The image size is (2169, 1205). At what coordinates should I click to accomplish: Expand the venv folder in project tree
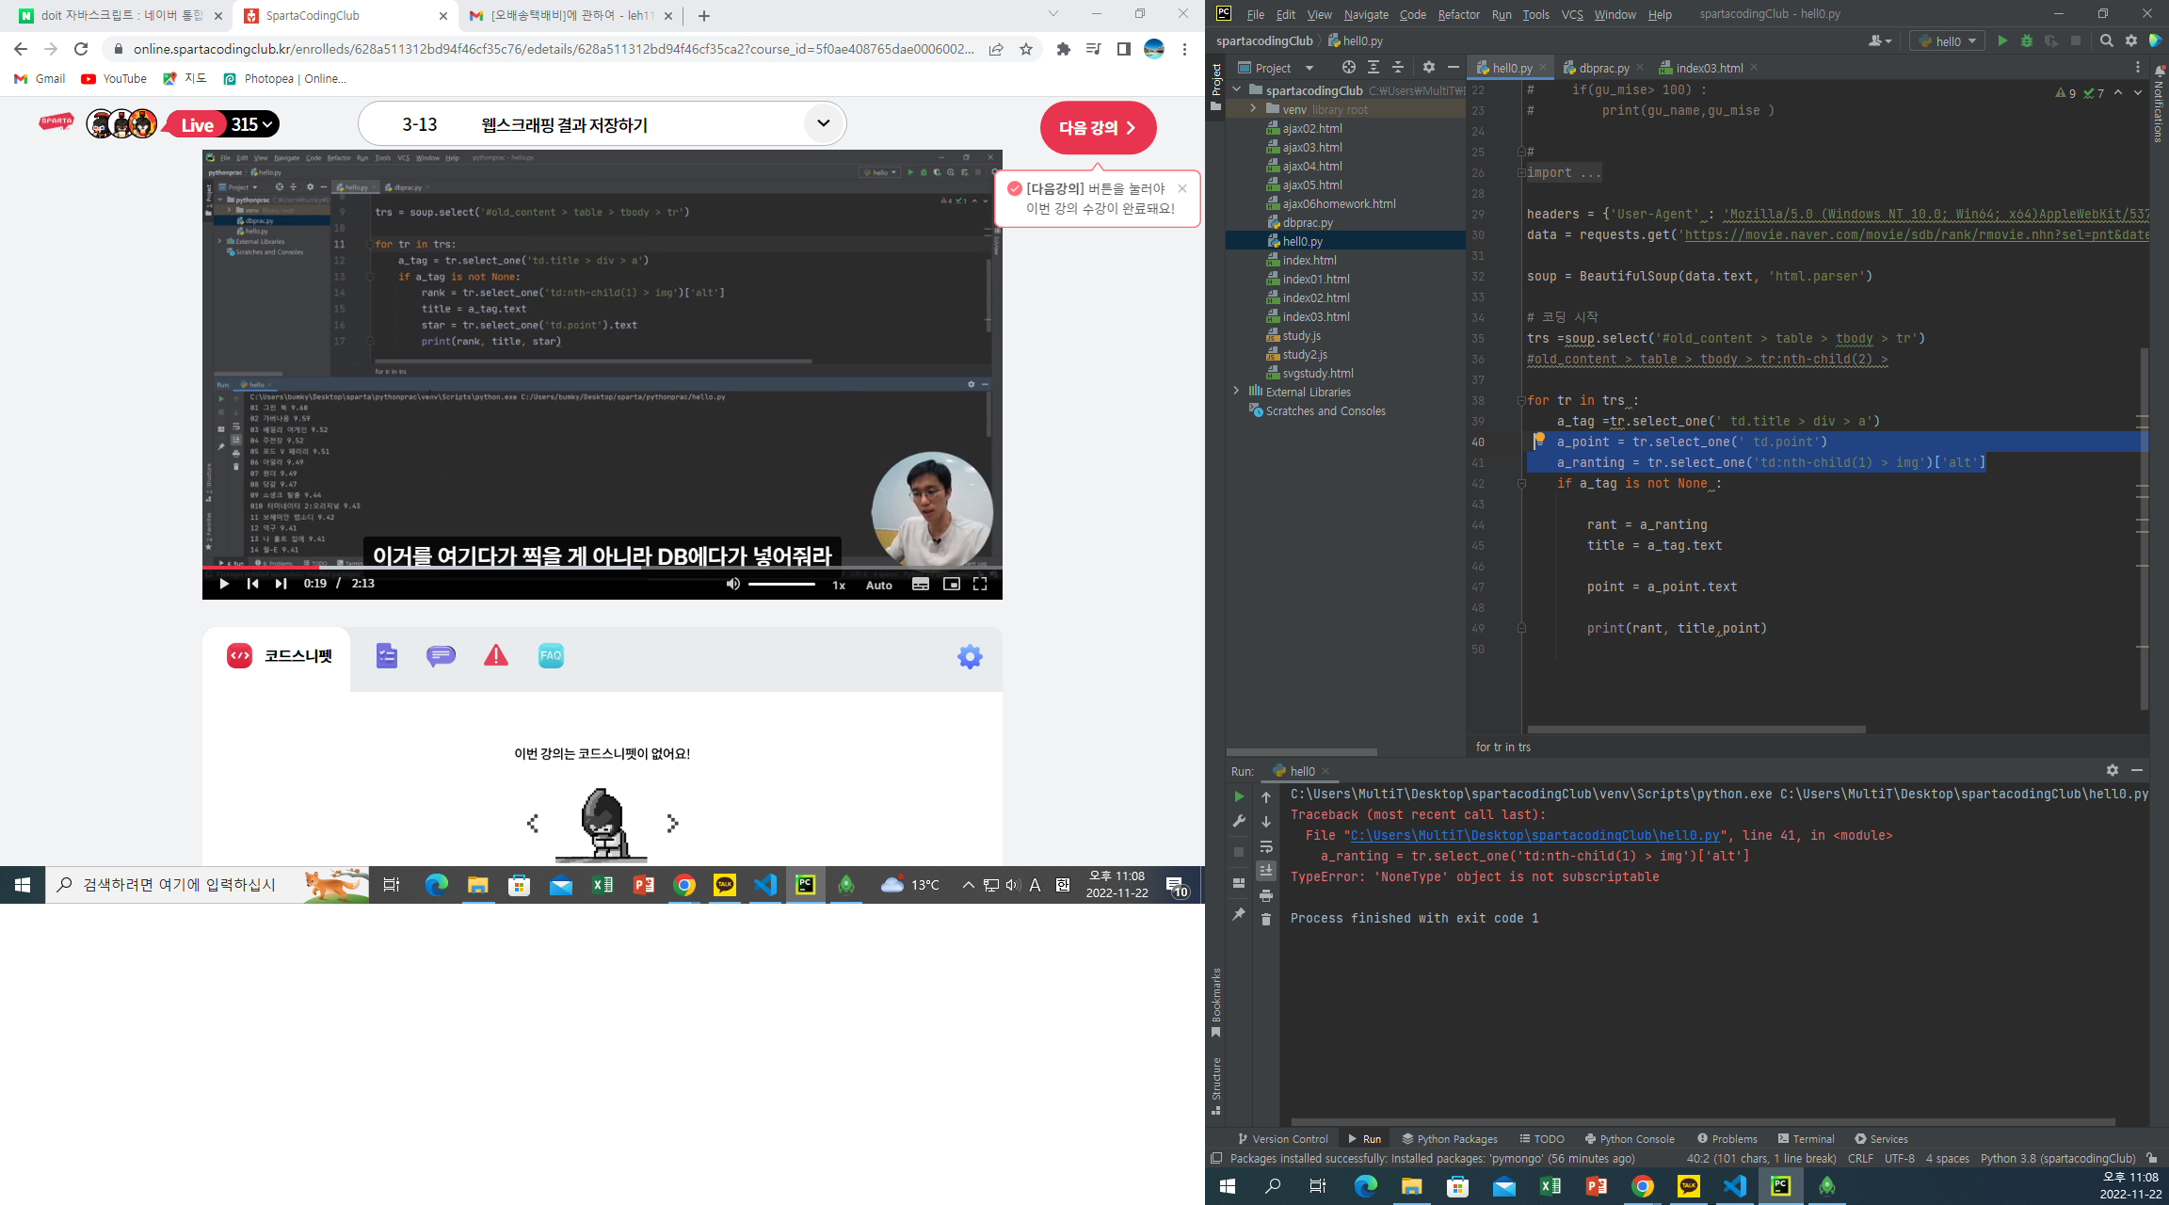click(1253, 109)
